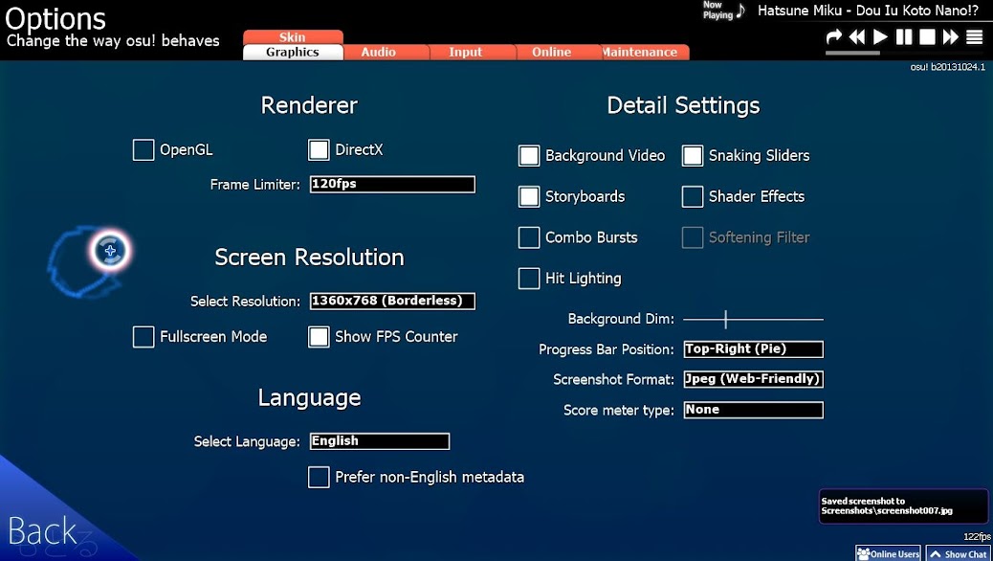
Task: Toggle the DirectX renderer checkbox
Action: coord(319,150)
